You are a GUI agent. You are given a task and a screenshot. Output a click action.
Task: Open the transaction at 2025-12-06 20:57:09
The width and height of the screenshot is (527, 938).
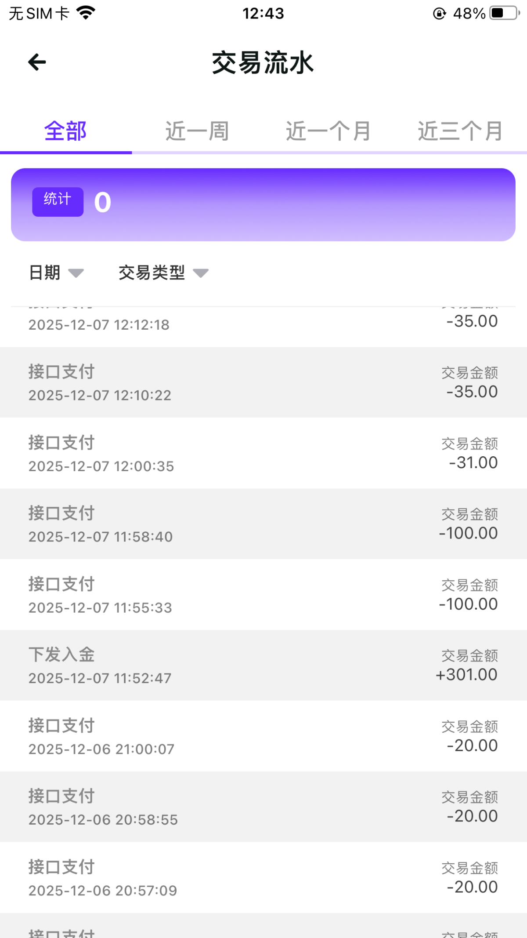point(263,878)
